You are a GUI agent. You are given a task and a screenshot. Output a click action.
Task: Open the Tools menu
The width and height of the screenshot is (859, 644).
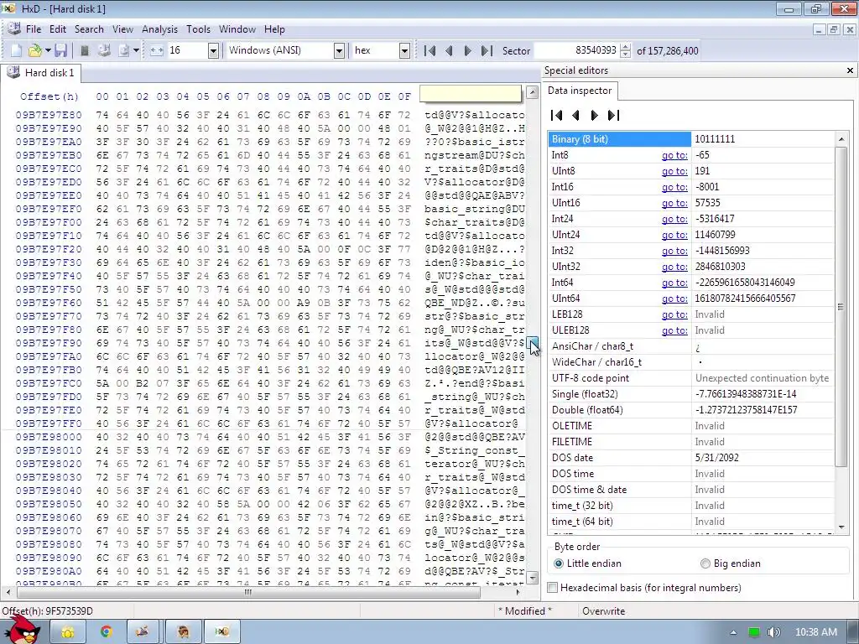pyautogui.click(x=198, y=29)
